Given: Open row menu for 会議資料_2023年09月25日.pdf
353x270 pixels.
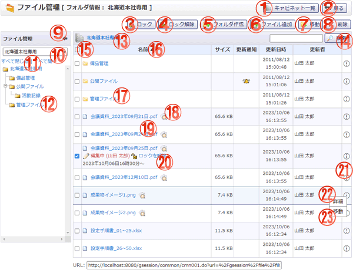Looking at the screenshot, I should 347,156.
